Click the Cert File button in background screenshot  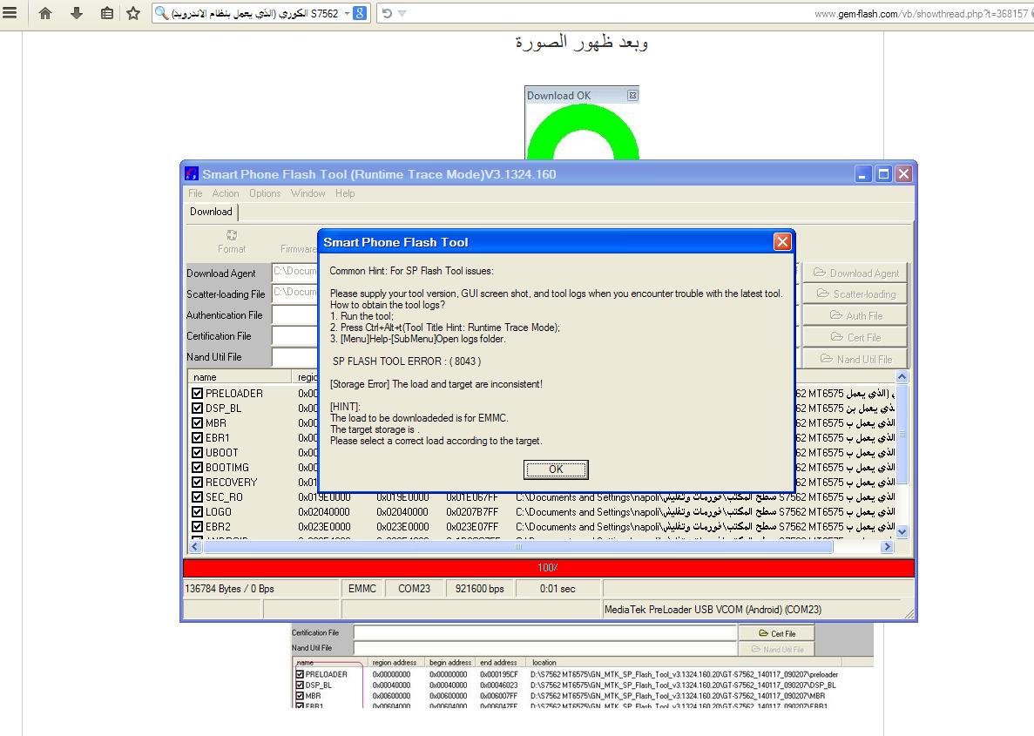click(x=777, y=633)
